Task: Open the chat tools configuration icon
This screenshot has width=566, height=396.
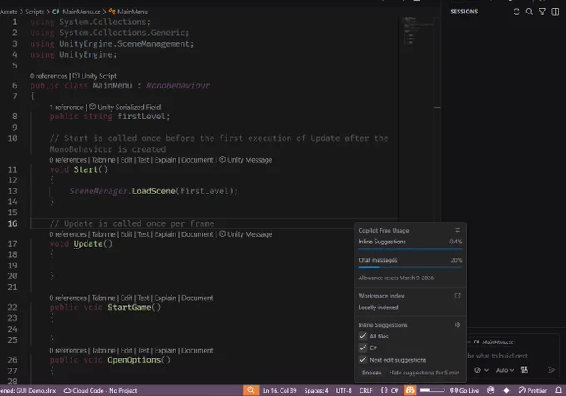Action: tap(524, 370)
